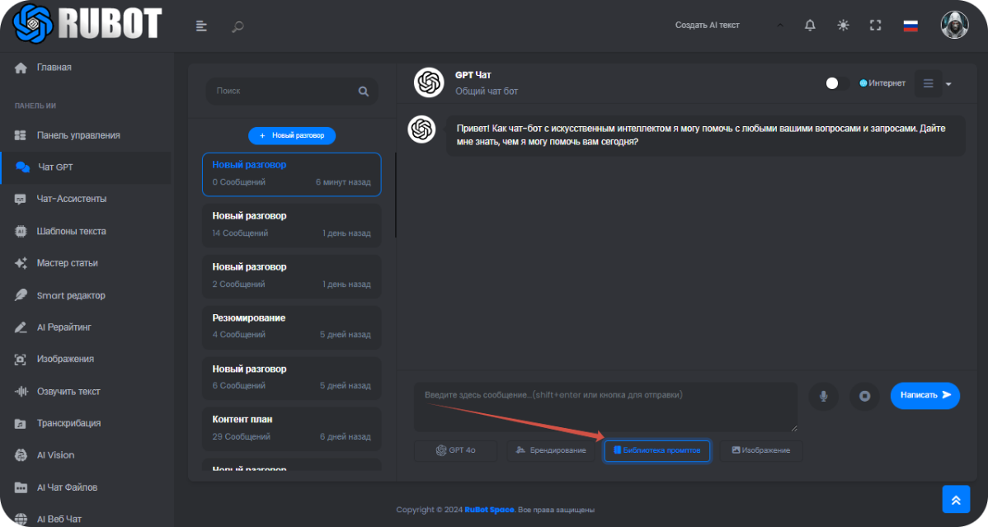Screen dimensions: 988x527
Task: Open the chat options hamburger menu
Action: (x=928, y=83)
